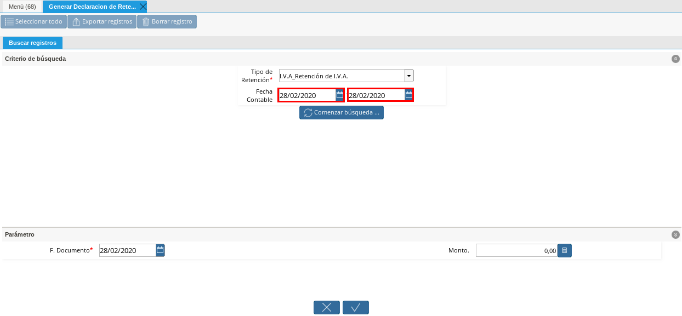
Task: Click the F. Documento date field
Action: click(x=128, y=250)
